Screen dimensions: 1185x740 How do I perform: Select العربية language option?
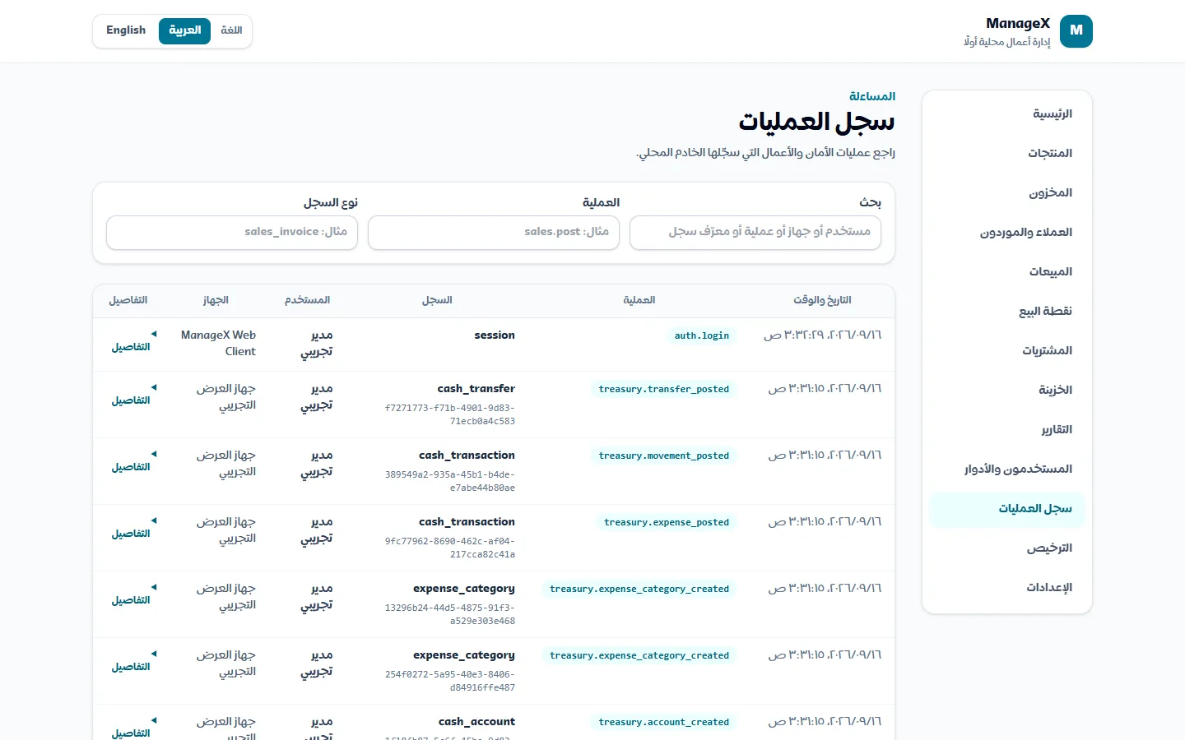[x=185, y=30]
